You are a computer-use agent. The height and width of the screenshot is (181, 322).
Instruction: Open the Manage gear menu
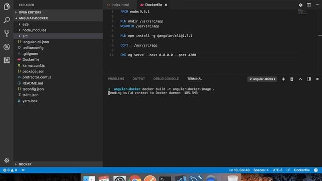click(7, 160)
